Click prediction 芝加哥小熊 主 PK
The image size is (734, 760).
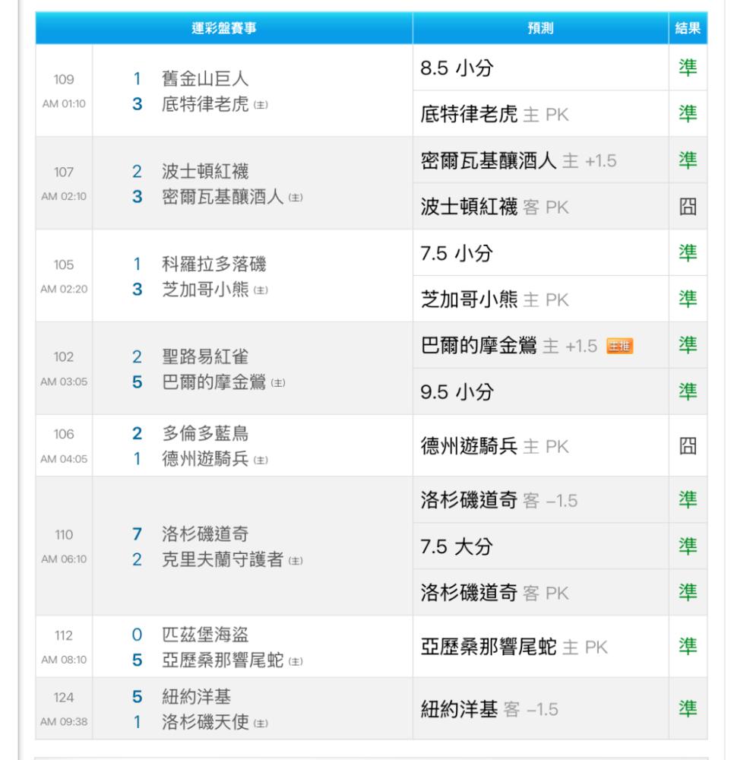pyautogui.click(x=494, y=299)
